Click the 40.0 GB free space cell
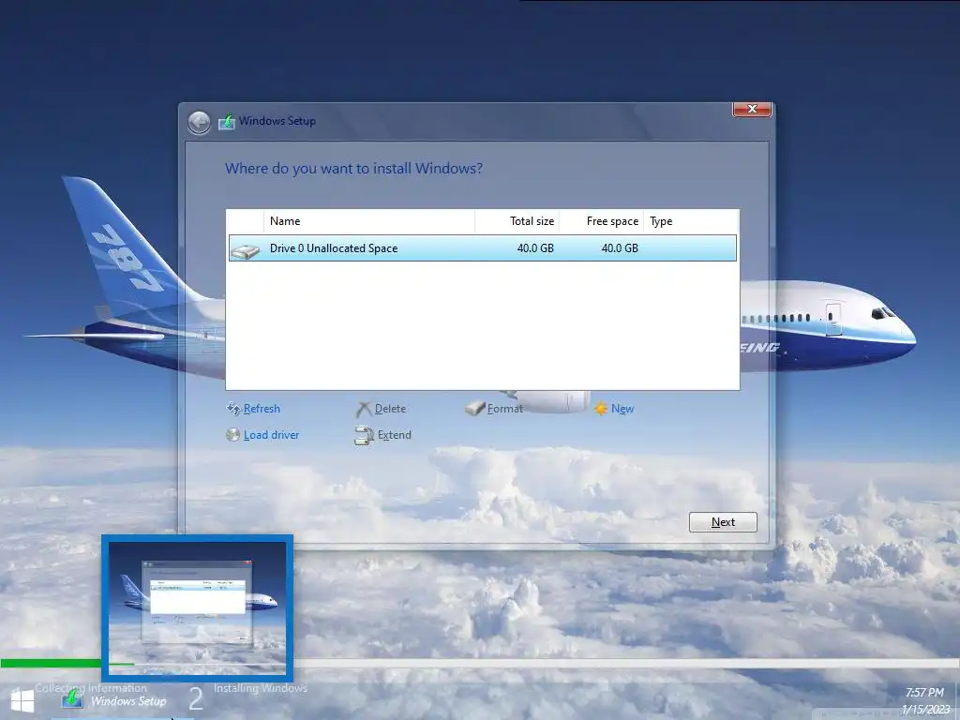This screenshot has width=960, height=720. click(x=620, y=247)
